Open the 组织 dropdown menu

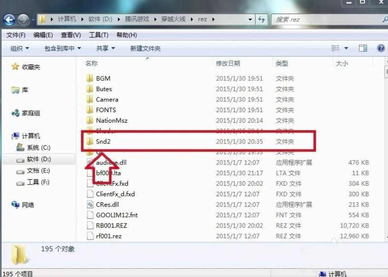coord(20,48)
